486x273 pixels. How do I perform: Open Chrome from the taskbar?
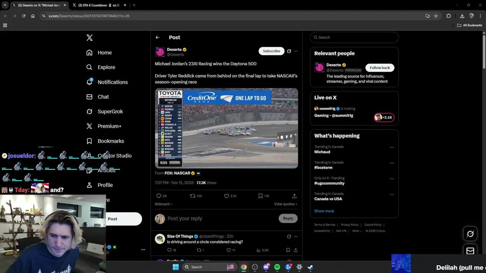click(x=244, y=267)
